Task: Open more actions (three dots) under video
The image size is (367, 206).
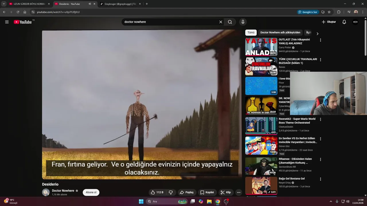Action: point(239,192)
